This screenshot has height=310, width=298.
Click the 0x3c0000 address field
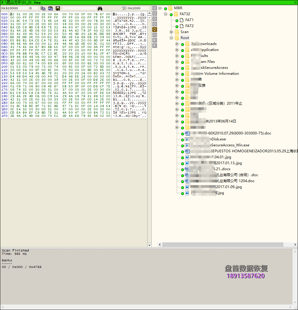(14, 8)
